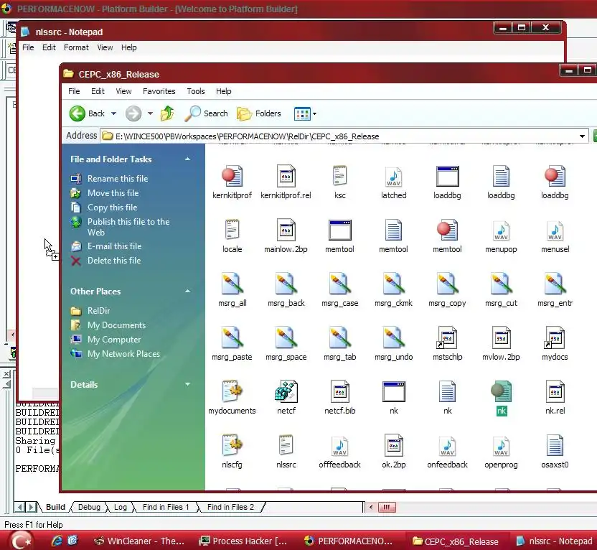Screen dimensions: 597x550
Task: Collapse File and Folder Tasks panel
Action: coord(187,159)
